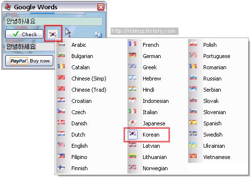Screen dimensions: 252x179
Task: Open the Korean flag language selector
Action: point(53,34)
